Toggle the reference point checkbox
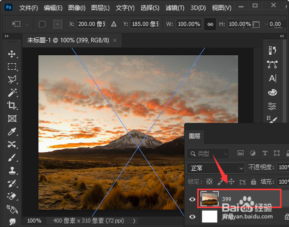 pyautogui.click(x=42, y=24)
